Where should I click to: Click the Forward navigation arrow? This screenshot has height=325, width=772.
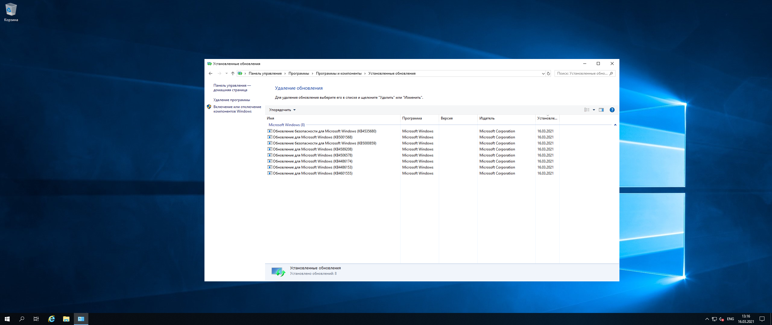[x=219, y=73]
